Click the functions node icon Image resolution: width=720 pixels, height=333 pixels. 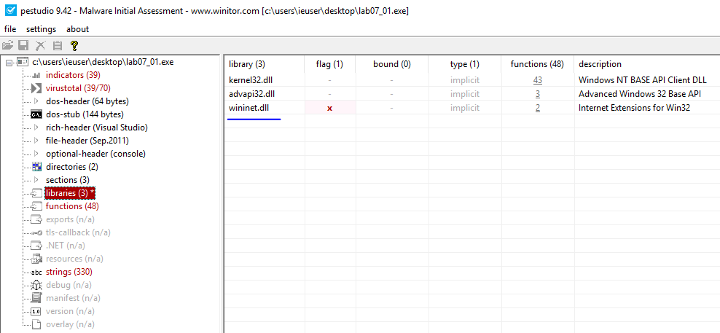click(36, 206)
